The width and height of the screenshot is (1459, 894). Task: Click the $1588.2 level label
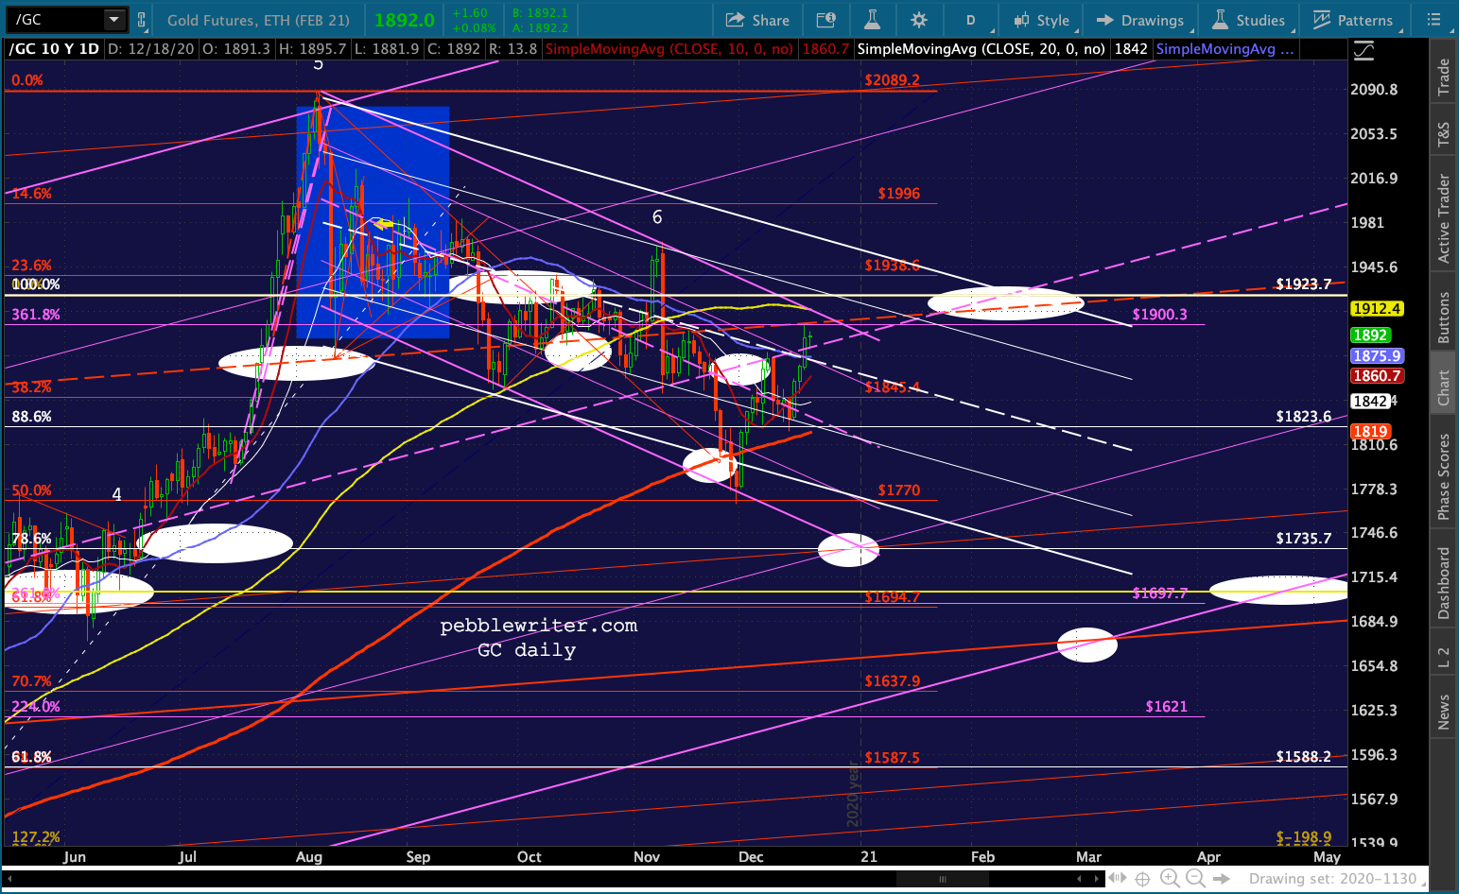pos(1303,757)
